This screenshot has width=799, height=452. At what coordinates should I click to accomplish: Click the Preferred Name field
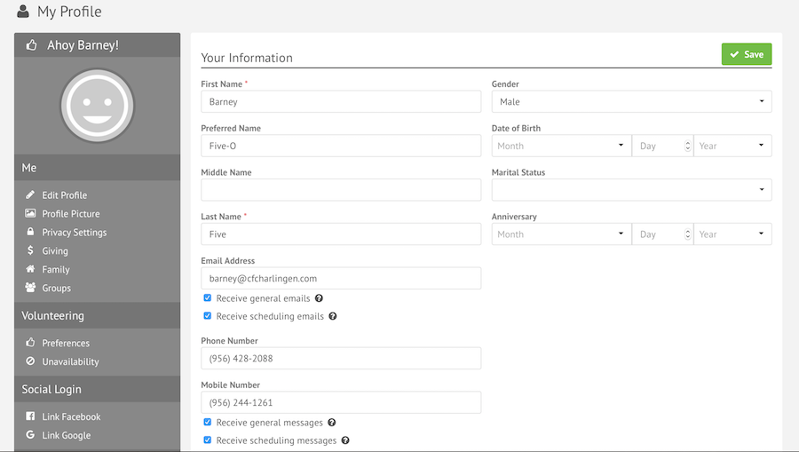pos(341,146)
